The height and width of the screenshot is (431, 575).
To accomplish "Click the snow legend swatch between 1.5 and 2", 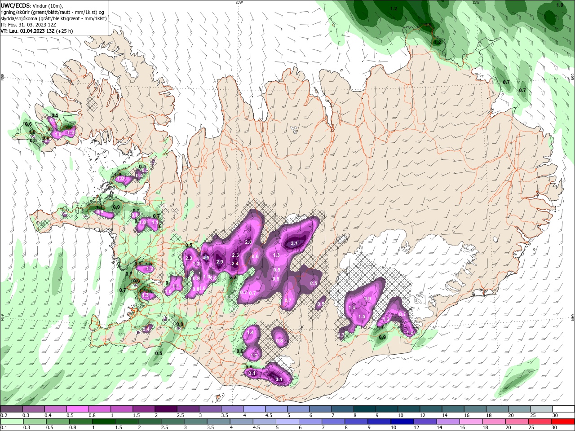I will tap(143, 409).
